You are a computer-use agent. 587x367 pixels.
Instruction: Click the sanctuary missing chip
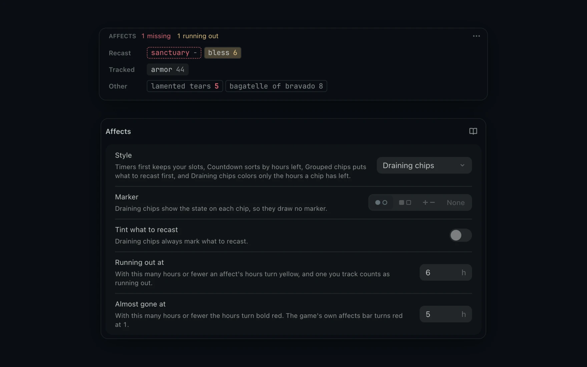[174, 53]
